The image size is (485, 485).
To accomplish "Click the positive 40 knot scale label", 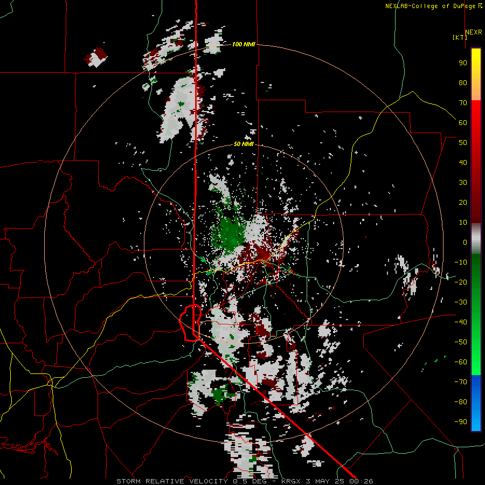I will [463, 162].
